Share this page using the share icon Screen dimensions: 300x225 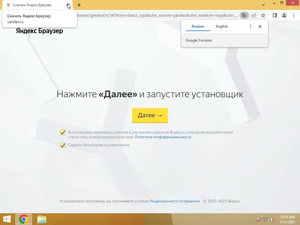point(254,15)
